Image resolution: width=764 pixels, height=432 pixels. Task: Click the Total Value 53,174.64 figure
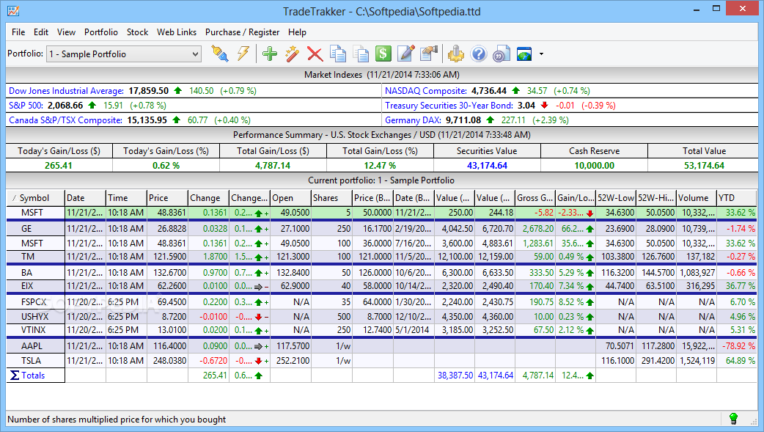[x=704, y=165]
